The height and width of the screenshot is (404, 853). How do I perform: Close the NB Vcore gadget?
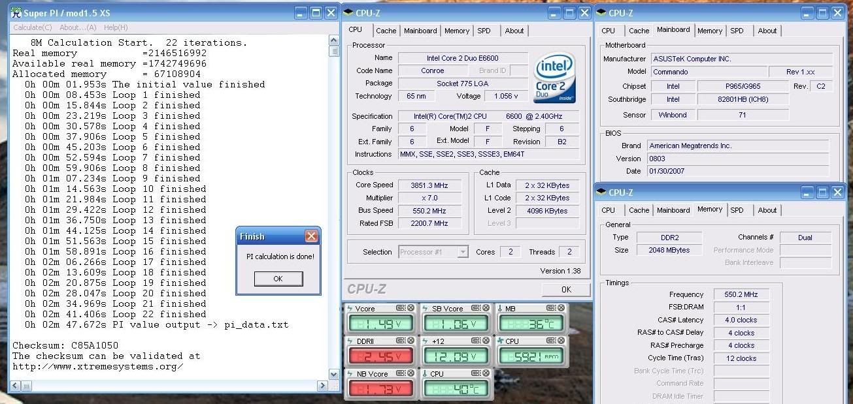[x=410, y=373]
